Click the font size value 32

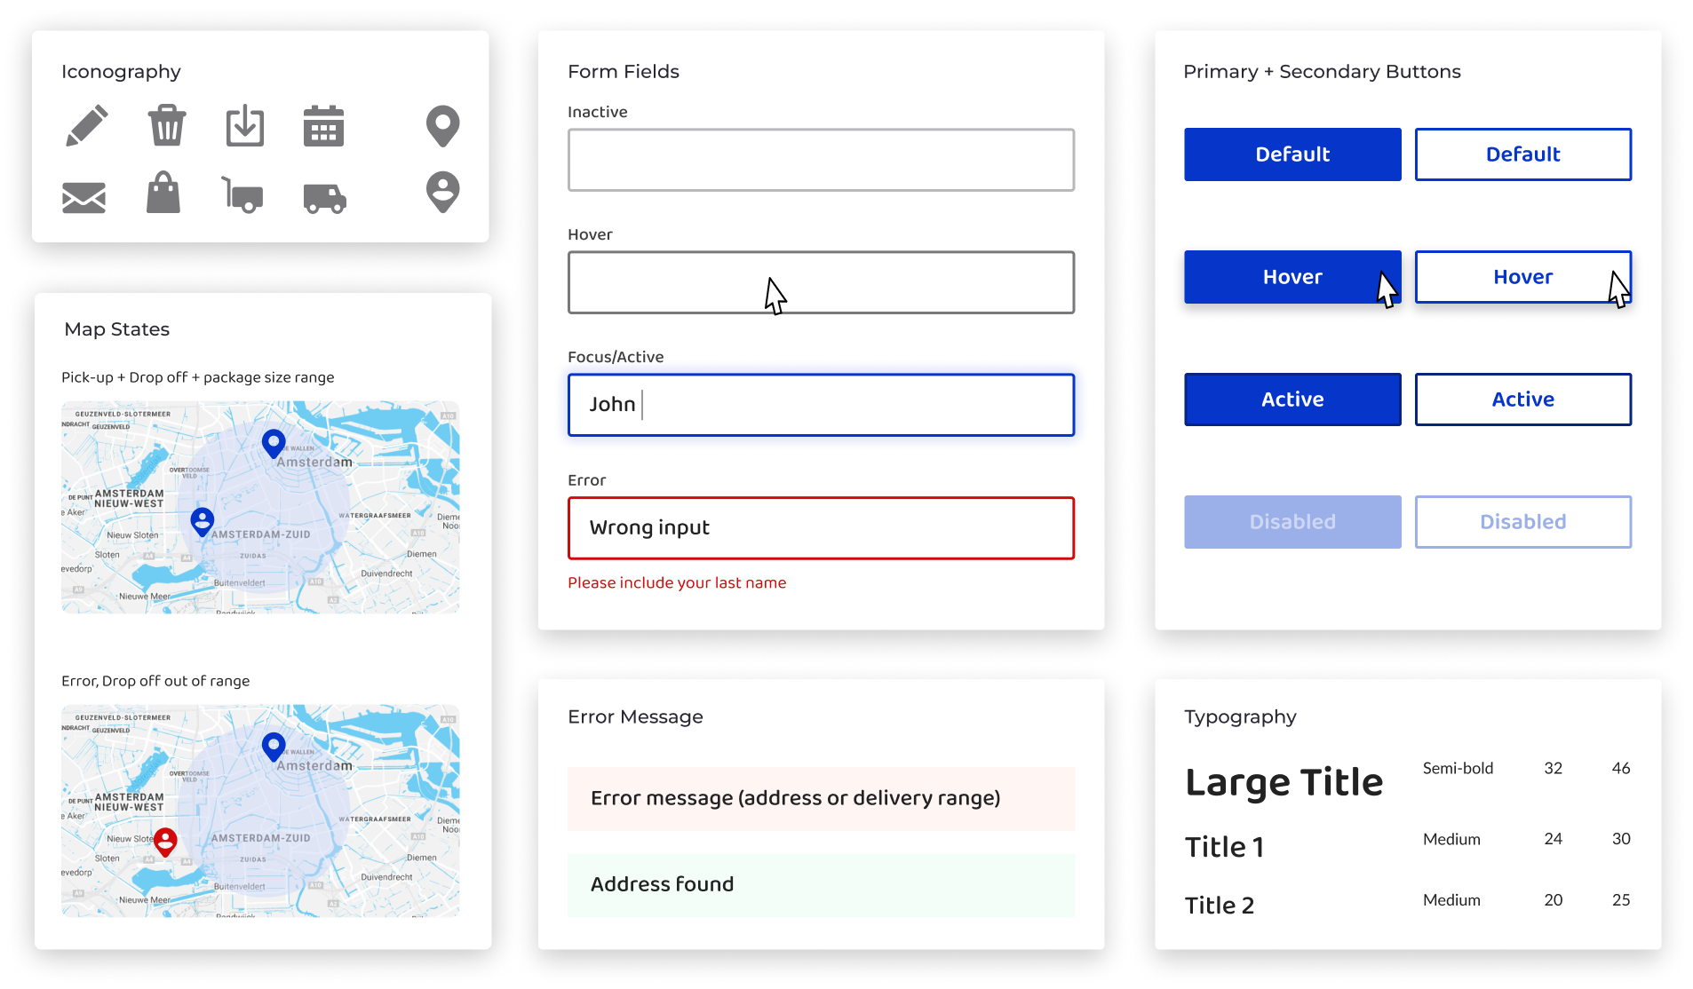1553,768
